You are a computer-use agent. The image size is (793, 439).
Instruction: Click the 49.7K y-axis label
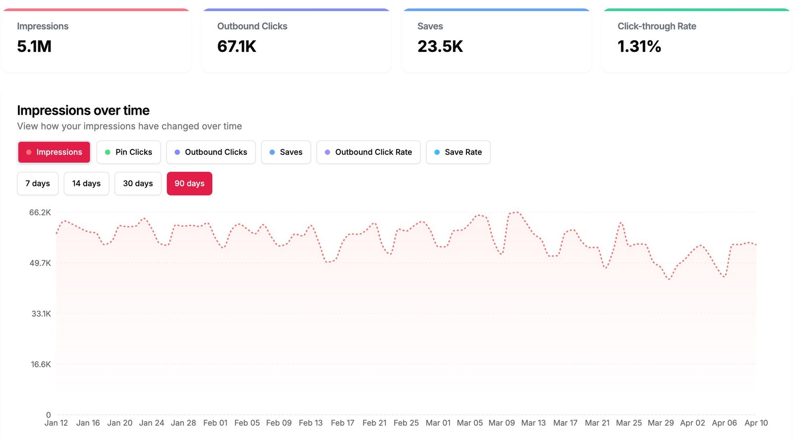pyautogui.click(x=40, y=263)
